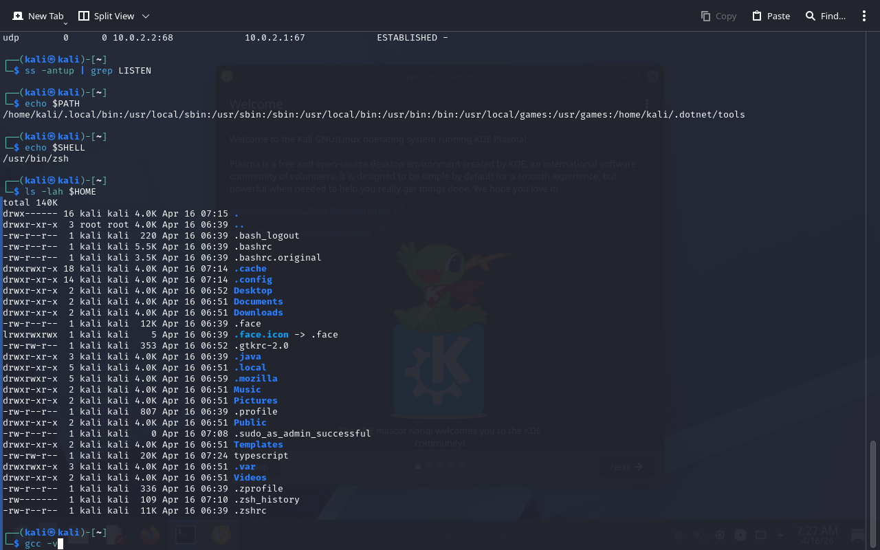
Task: Open Find with the magnifier icon
Action: coord(811,16)
